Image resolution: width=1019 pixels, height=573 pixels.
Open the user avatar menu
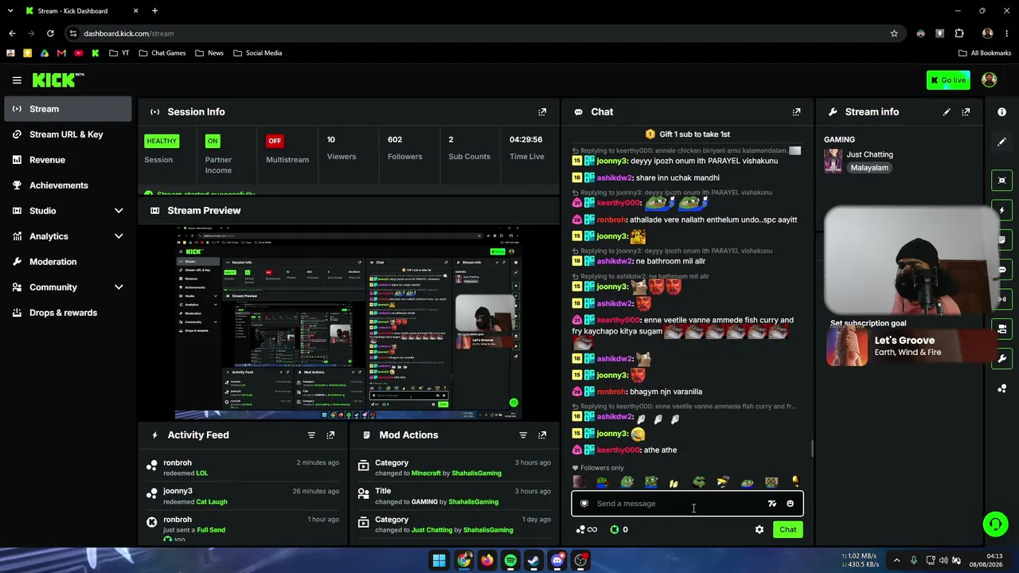tap(990, 80)
